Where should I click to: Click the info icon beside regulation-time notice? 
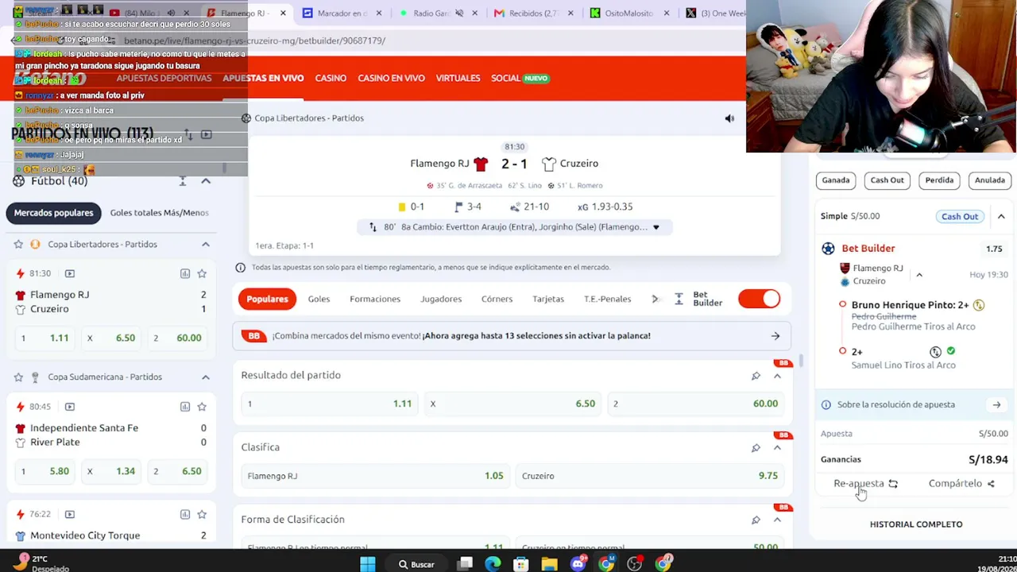(x=241, y=267)
